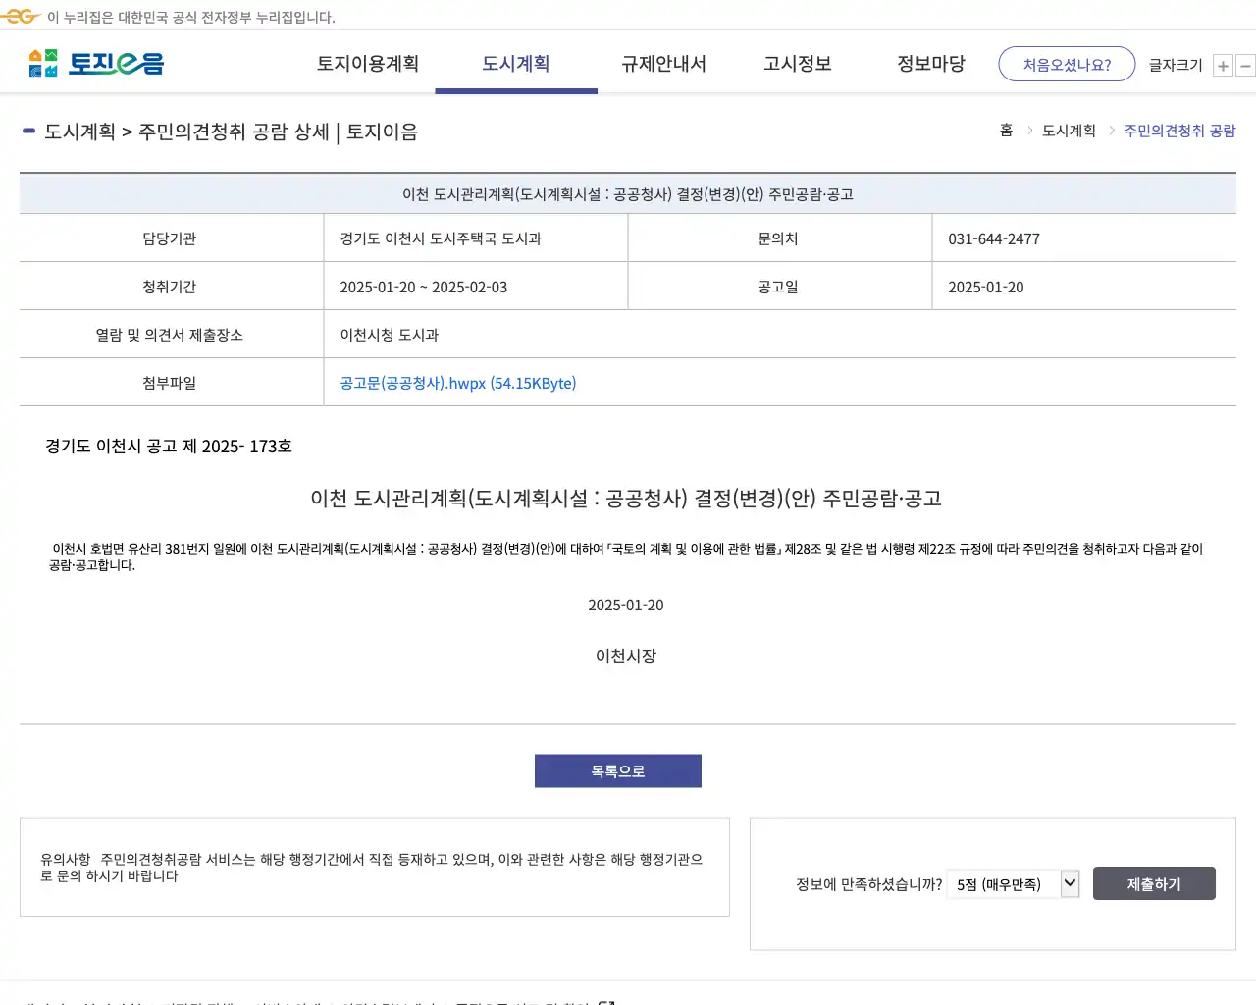Open the 홈 breadcrumb link
The width and height of the screenshot is (1256, 1005).
(1005, 130)
